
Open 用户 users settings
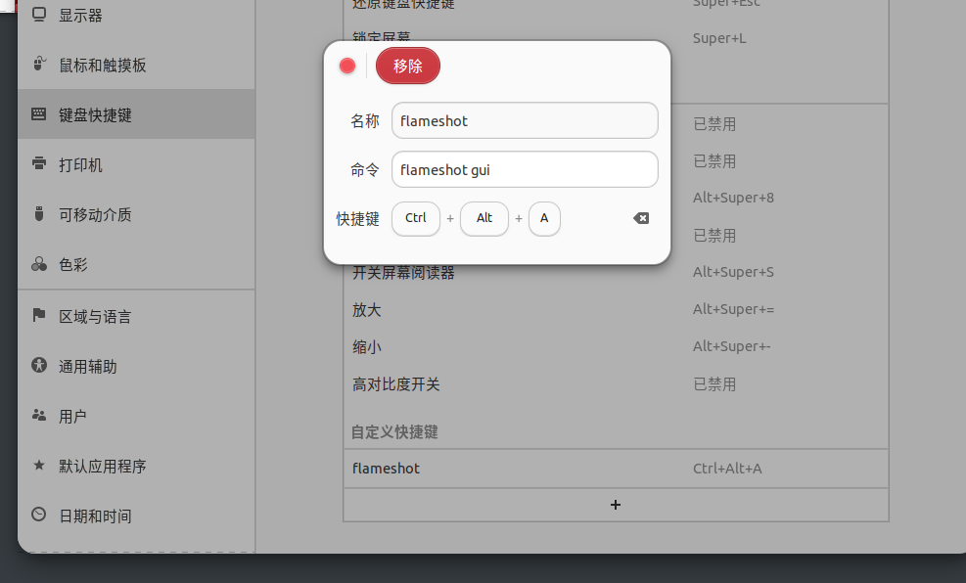pos(136,416)
